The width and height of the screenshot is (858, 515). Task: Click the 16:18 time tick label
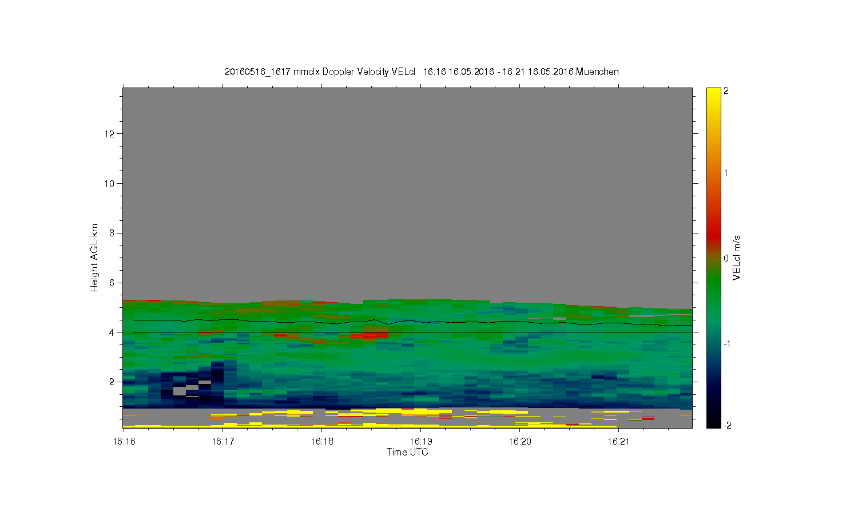[322, 441]
